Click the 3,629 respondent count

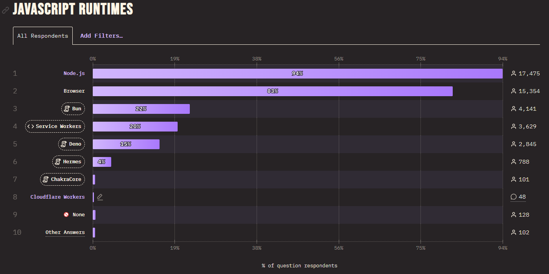pos(528,126)
